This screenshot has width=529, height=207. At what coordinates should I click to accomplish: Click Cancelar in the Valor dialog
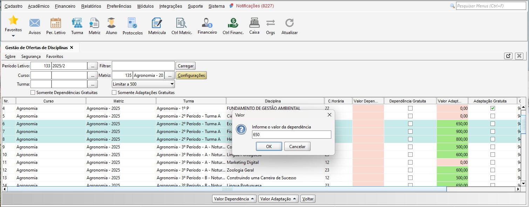(297, 146)
